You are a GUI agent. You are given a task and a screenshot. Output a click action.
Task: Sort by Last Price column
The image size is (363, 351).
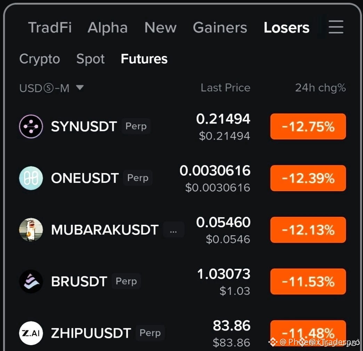click(226, 88)
